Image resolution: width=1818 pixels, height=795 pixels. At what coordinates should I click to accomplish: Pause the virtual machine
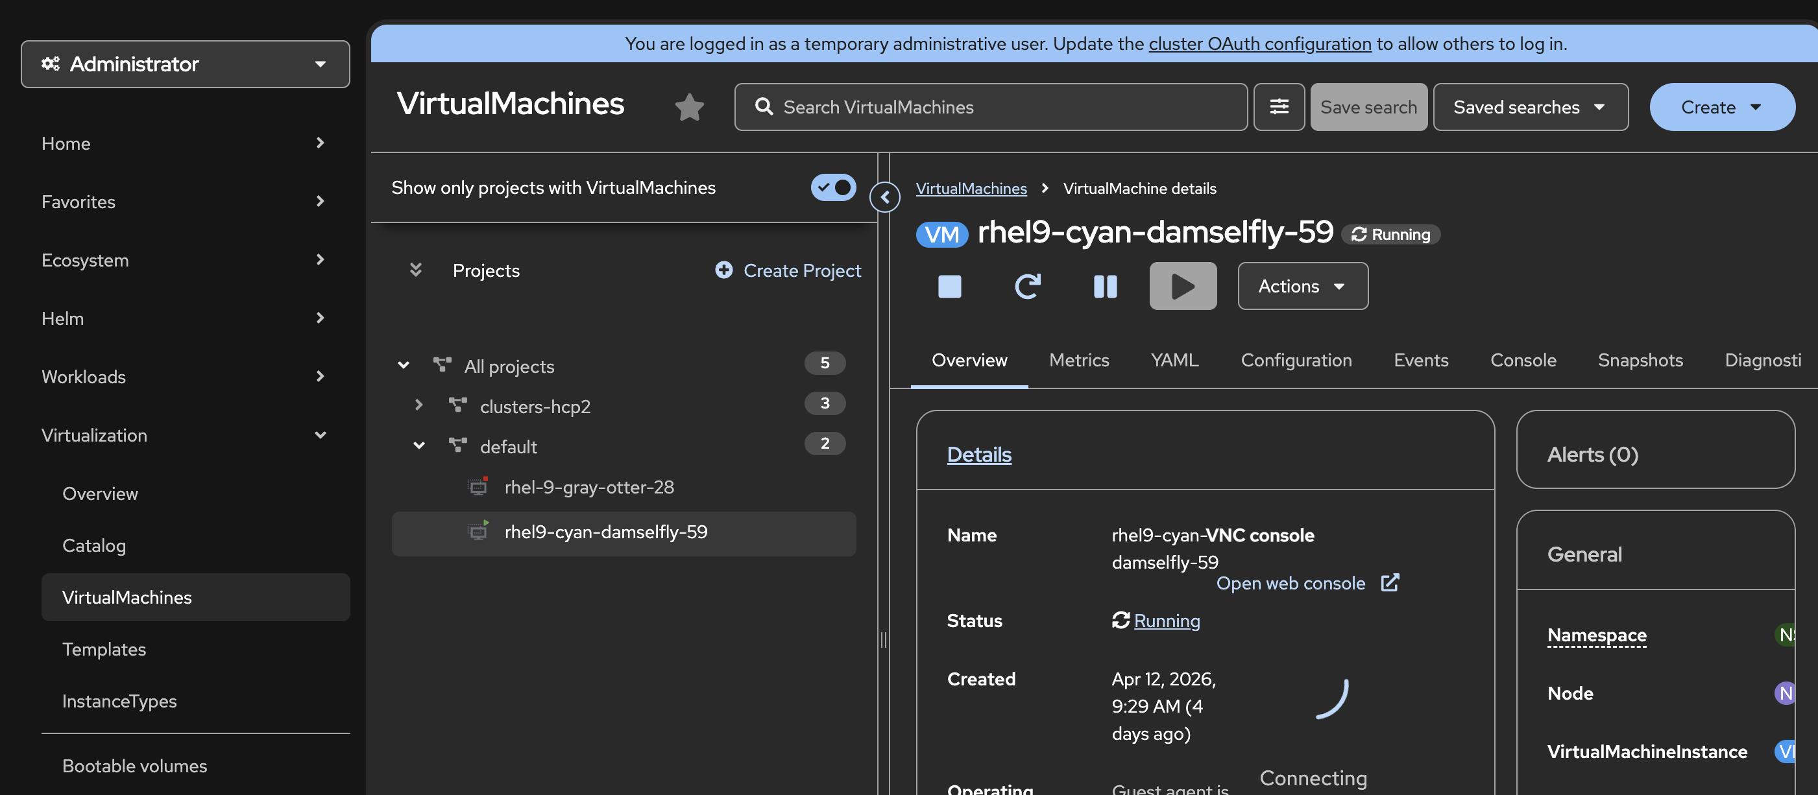[1104, 287]
